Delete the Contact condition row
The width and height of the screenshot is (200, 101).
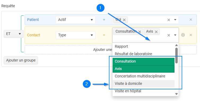(191, 35)
